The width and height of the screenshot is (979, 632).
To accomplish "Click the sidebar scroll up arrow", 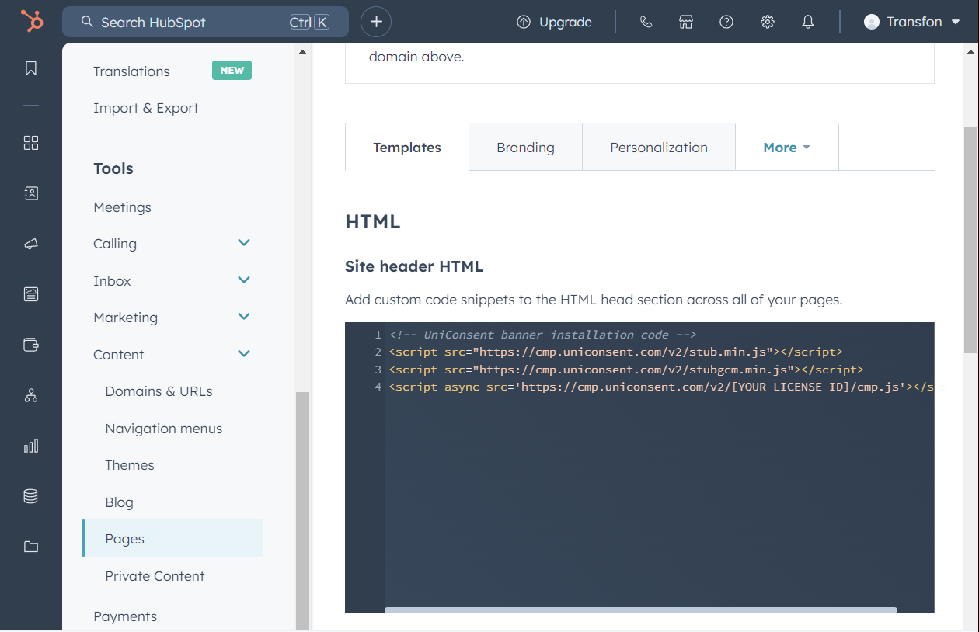I will [302, 52].
